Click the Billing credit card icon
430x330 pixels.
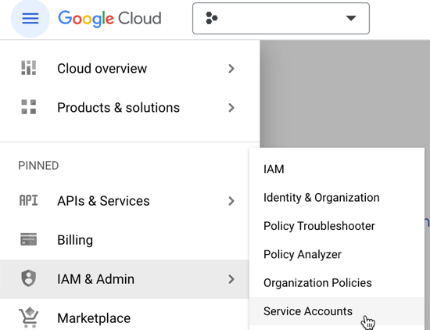click(28, 239)
